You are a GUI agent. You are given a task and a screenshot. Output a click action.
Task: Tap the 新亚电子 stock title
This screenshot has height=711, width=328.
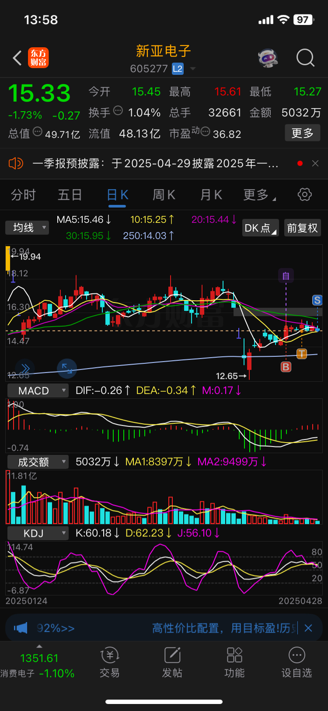click(164, 51)
